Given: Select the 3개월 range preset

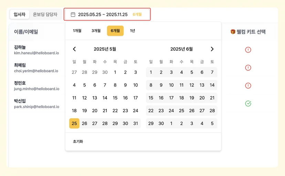Looking at the screenshot, I should pos(96,31).
